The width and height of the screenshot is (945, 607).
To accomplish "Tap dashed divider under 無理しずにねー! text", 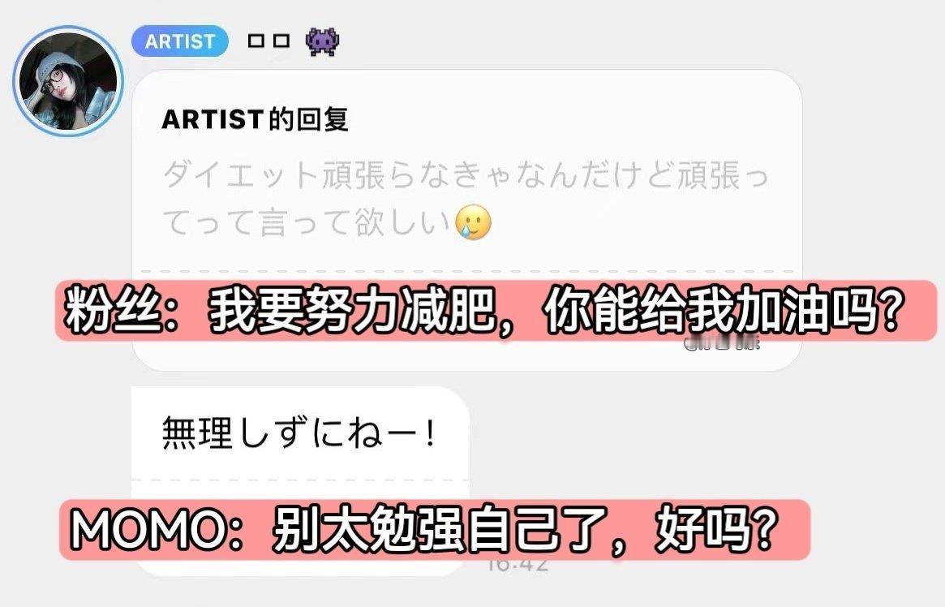I will (x=300, y=480).
